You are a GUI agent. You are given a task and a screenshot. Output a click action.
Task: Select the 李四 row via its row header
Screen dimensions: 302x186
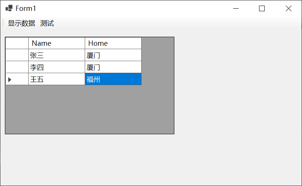coord(17,67)
